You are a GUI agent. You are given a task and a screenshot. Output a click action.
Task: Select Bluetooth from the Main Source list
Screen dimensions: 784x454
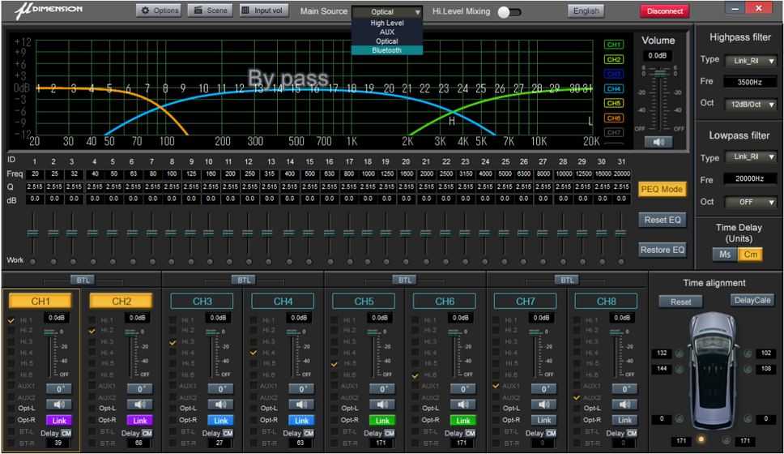coord(386,50)
